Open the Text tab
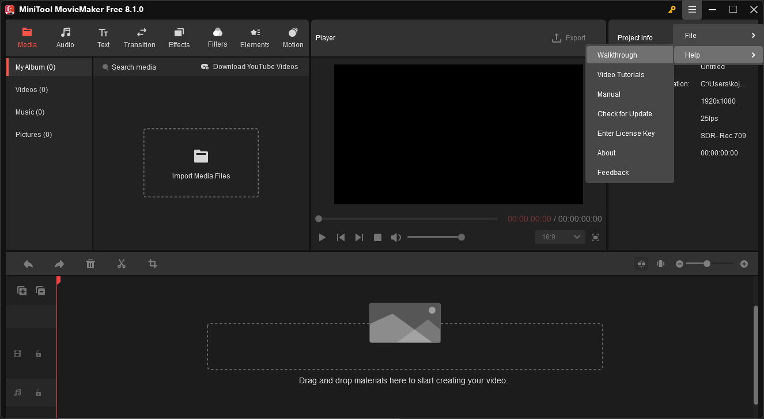This screenshot has height=419, width=764. 103,38
